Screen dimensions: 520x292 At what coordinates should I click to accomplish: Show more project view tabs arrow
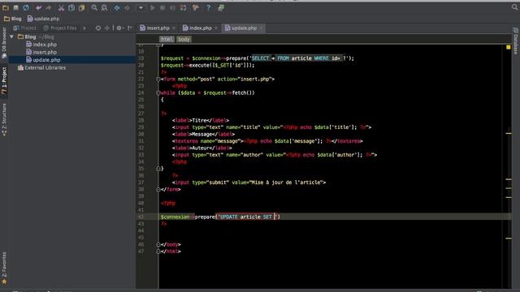[84, 28]
